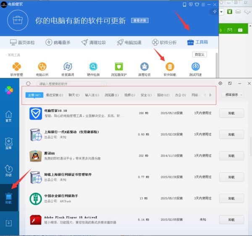
Task: Open 升级 section in sidebar
Action: coord(9,171)
